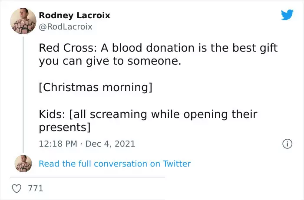This screenshot has width=304, height=200.
Task: Read the full conversation on Twitter
Action: pyautogui.click(x=115, y=164)
